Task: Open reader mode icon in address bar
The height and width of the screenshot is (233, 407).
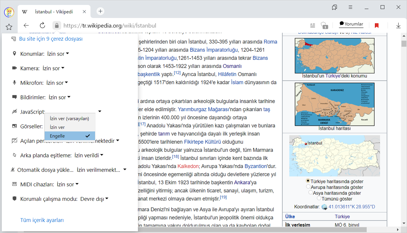Action: tap(313, 26)
